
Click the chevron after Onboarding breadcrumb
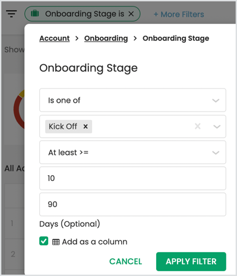[x=135, y=38]
